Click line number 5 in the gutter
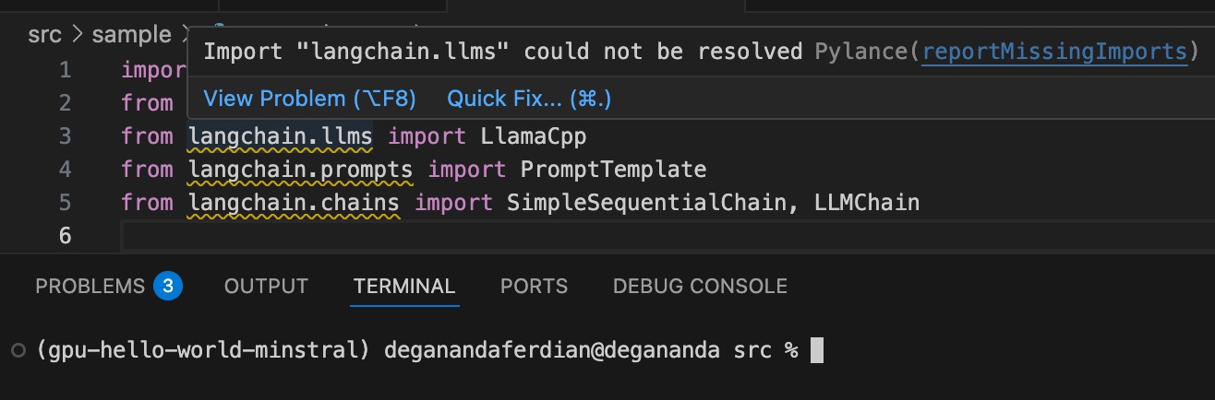Image resolution: width=1215 pixels, height=400 pixels. pyautogui.click(x=64, y=203)
